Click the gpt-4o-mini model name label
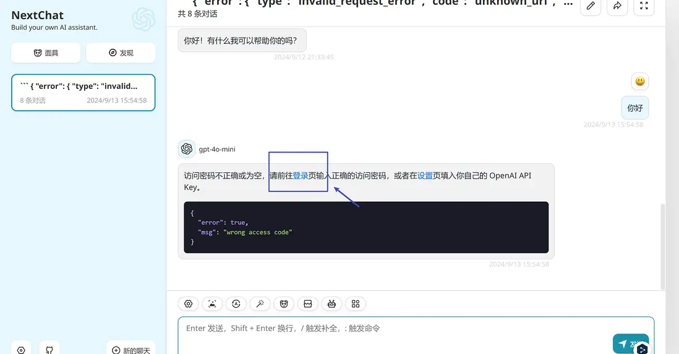679x354 pixels. 217,150
